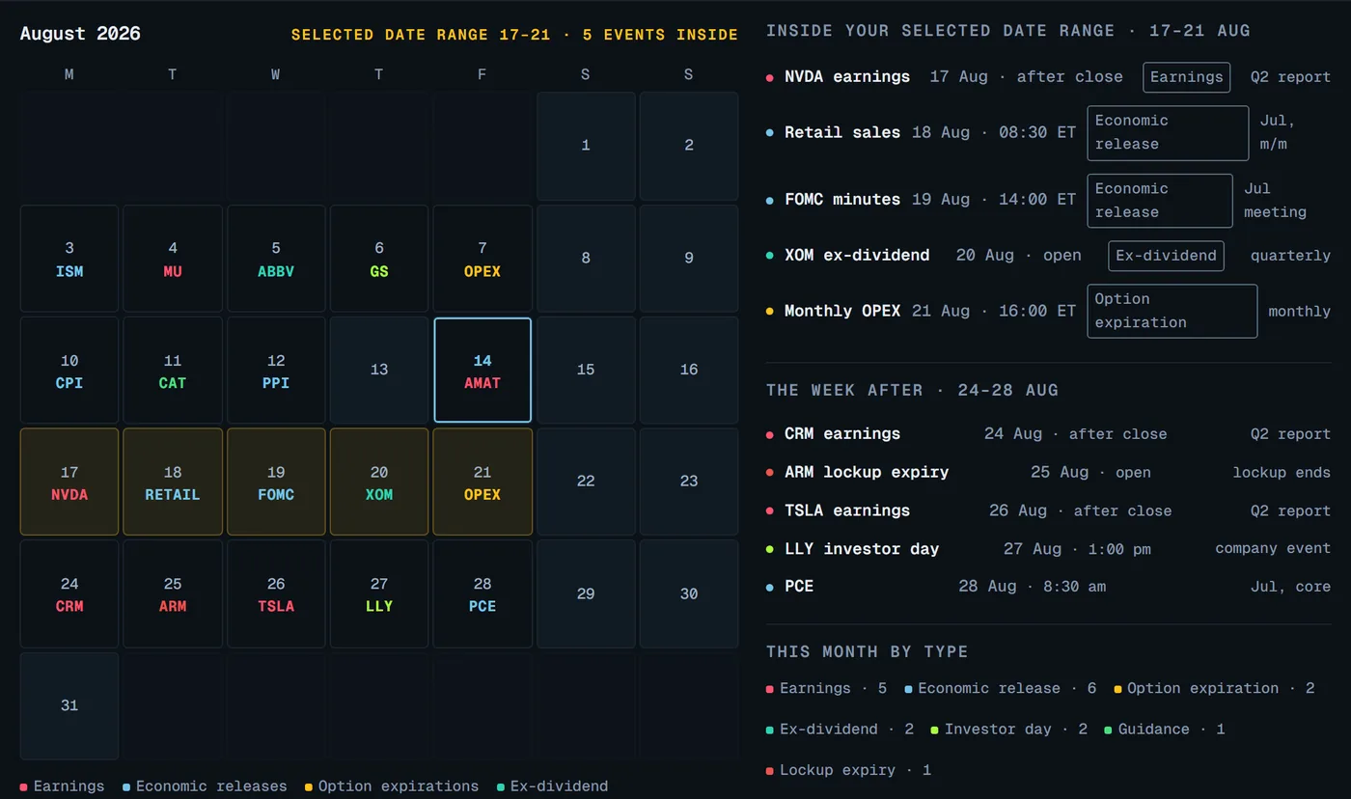The image size is (1351, 799).
Task: Click Saturday August 22 cell
Action: (586, 482)
